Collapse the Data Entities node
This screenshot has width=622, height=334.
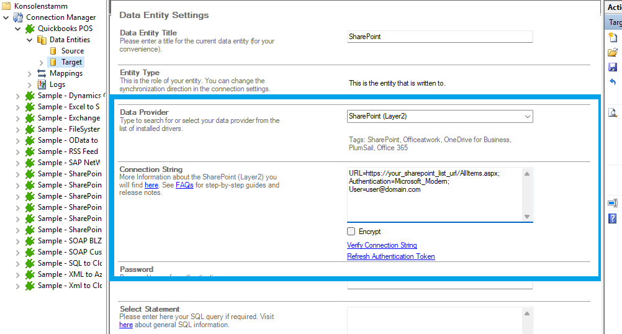[29, 40]
